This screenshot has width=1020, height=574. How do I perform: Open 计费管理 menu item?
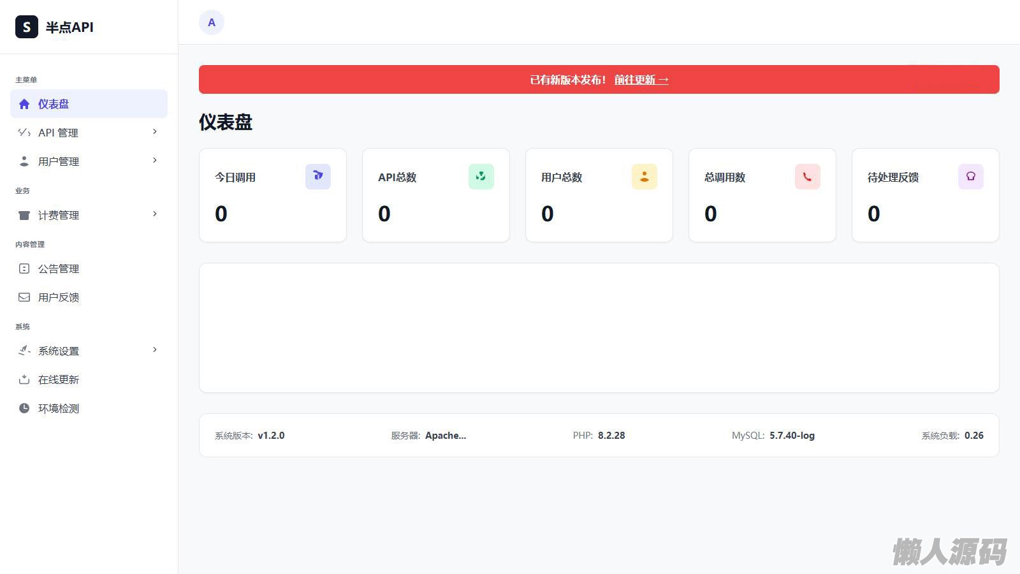point(89,215)
